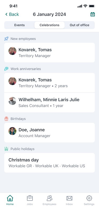Viewport: 99px width, 209px height.
Task: Click Joanne Doe's avatar photo
Action: 12,131
